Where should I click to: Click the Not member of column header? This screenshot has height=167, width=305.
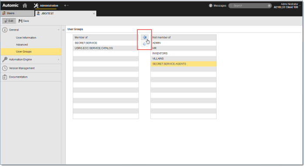[183, 37]
